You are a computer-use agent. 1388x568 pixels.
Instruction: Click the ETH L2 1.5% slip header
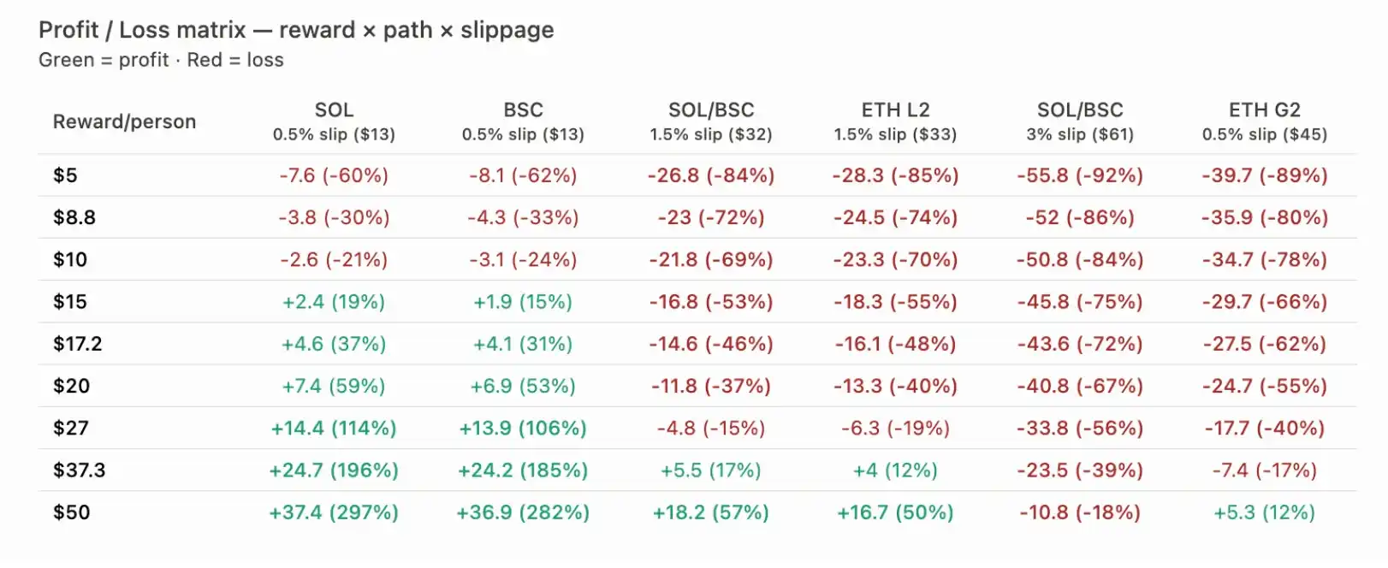tap(895, 121)
